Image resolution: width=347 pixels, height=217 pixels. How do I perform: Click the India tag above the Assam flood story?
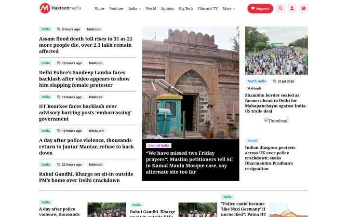click(x=46, y=29)
